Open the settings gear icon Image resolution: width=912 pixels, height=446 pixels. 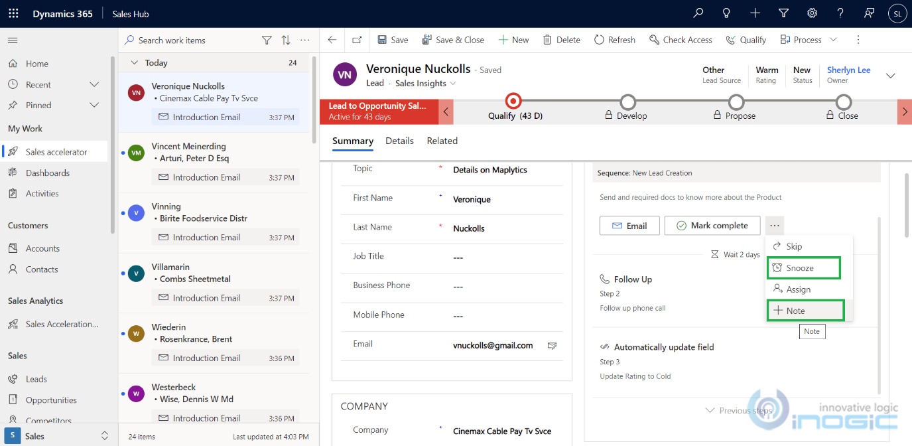[x=812, y=13]
